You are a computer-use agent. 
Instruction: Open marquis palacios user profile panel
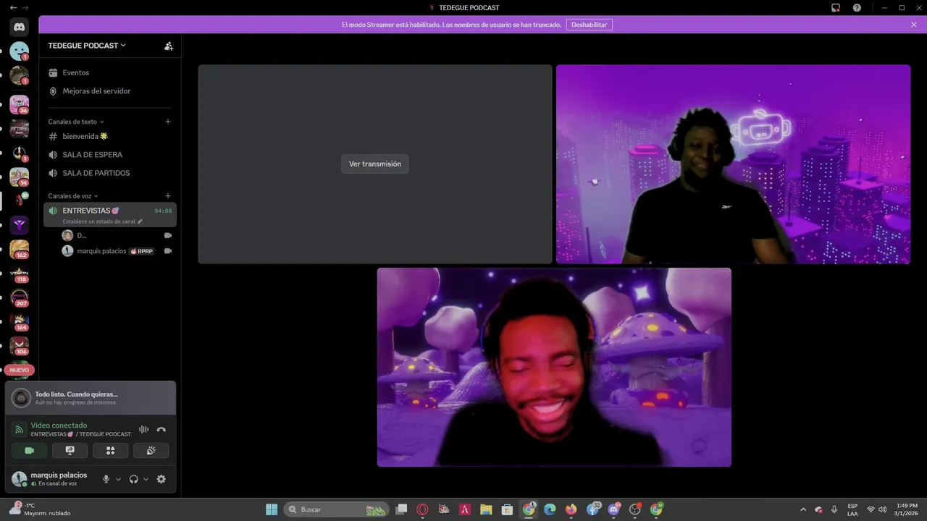pyautogui.click(x=51, y=479)
